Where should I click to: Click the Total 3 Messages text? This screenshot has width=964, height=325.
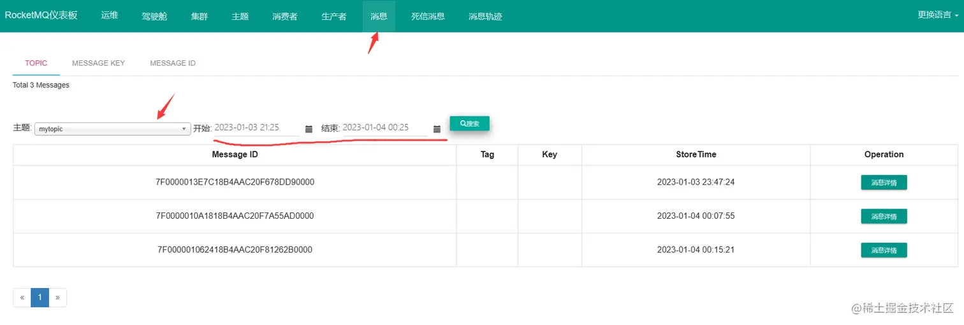tap(41, 85)
